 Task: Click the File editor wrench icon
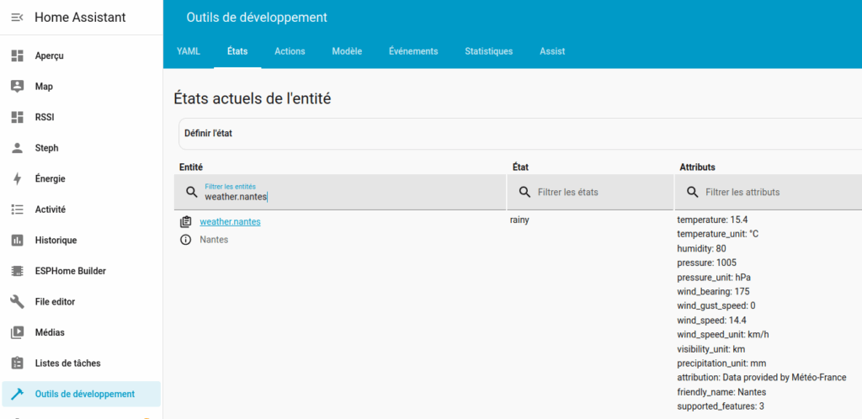[x=17, y=302]
